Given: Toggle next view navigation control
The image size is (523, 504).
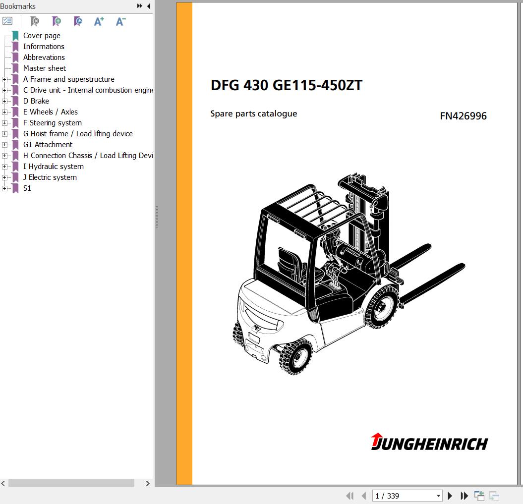Looking at the screenshot, I should pos(494,496).
